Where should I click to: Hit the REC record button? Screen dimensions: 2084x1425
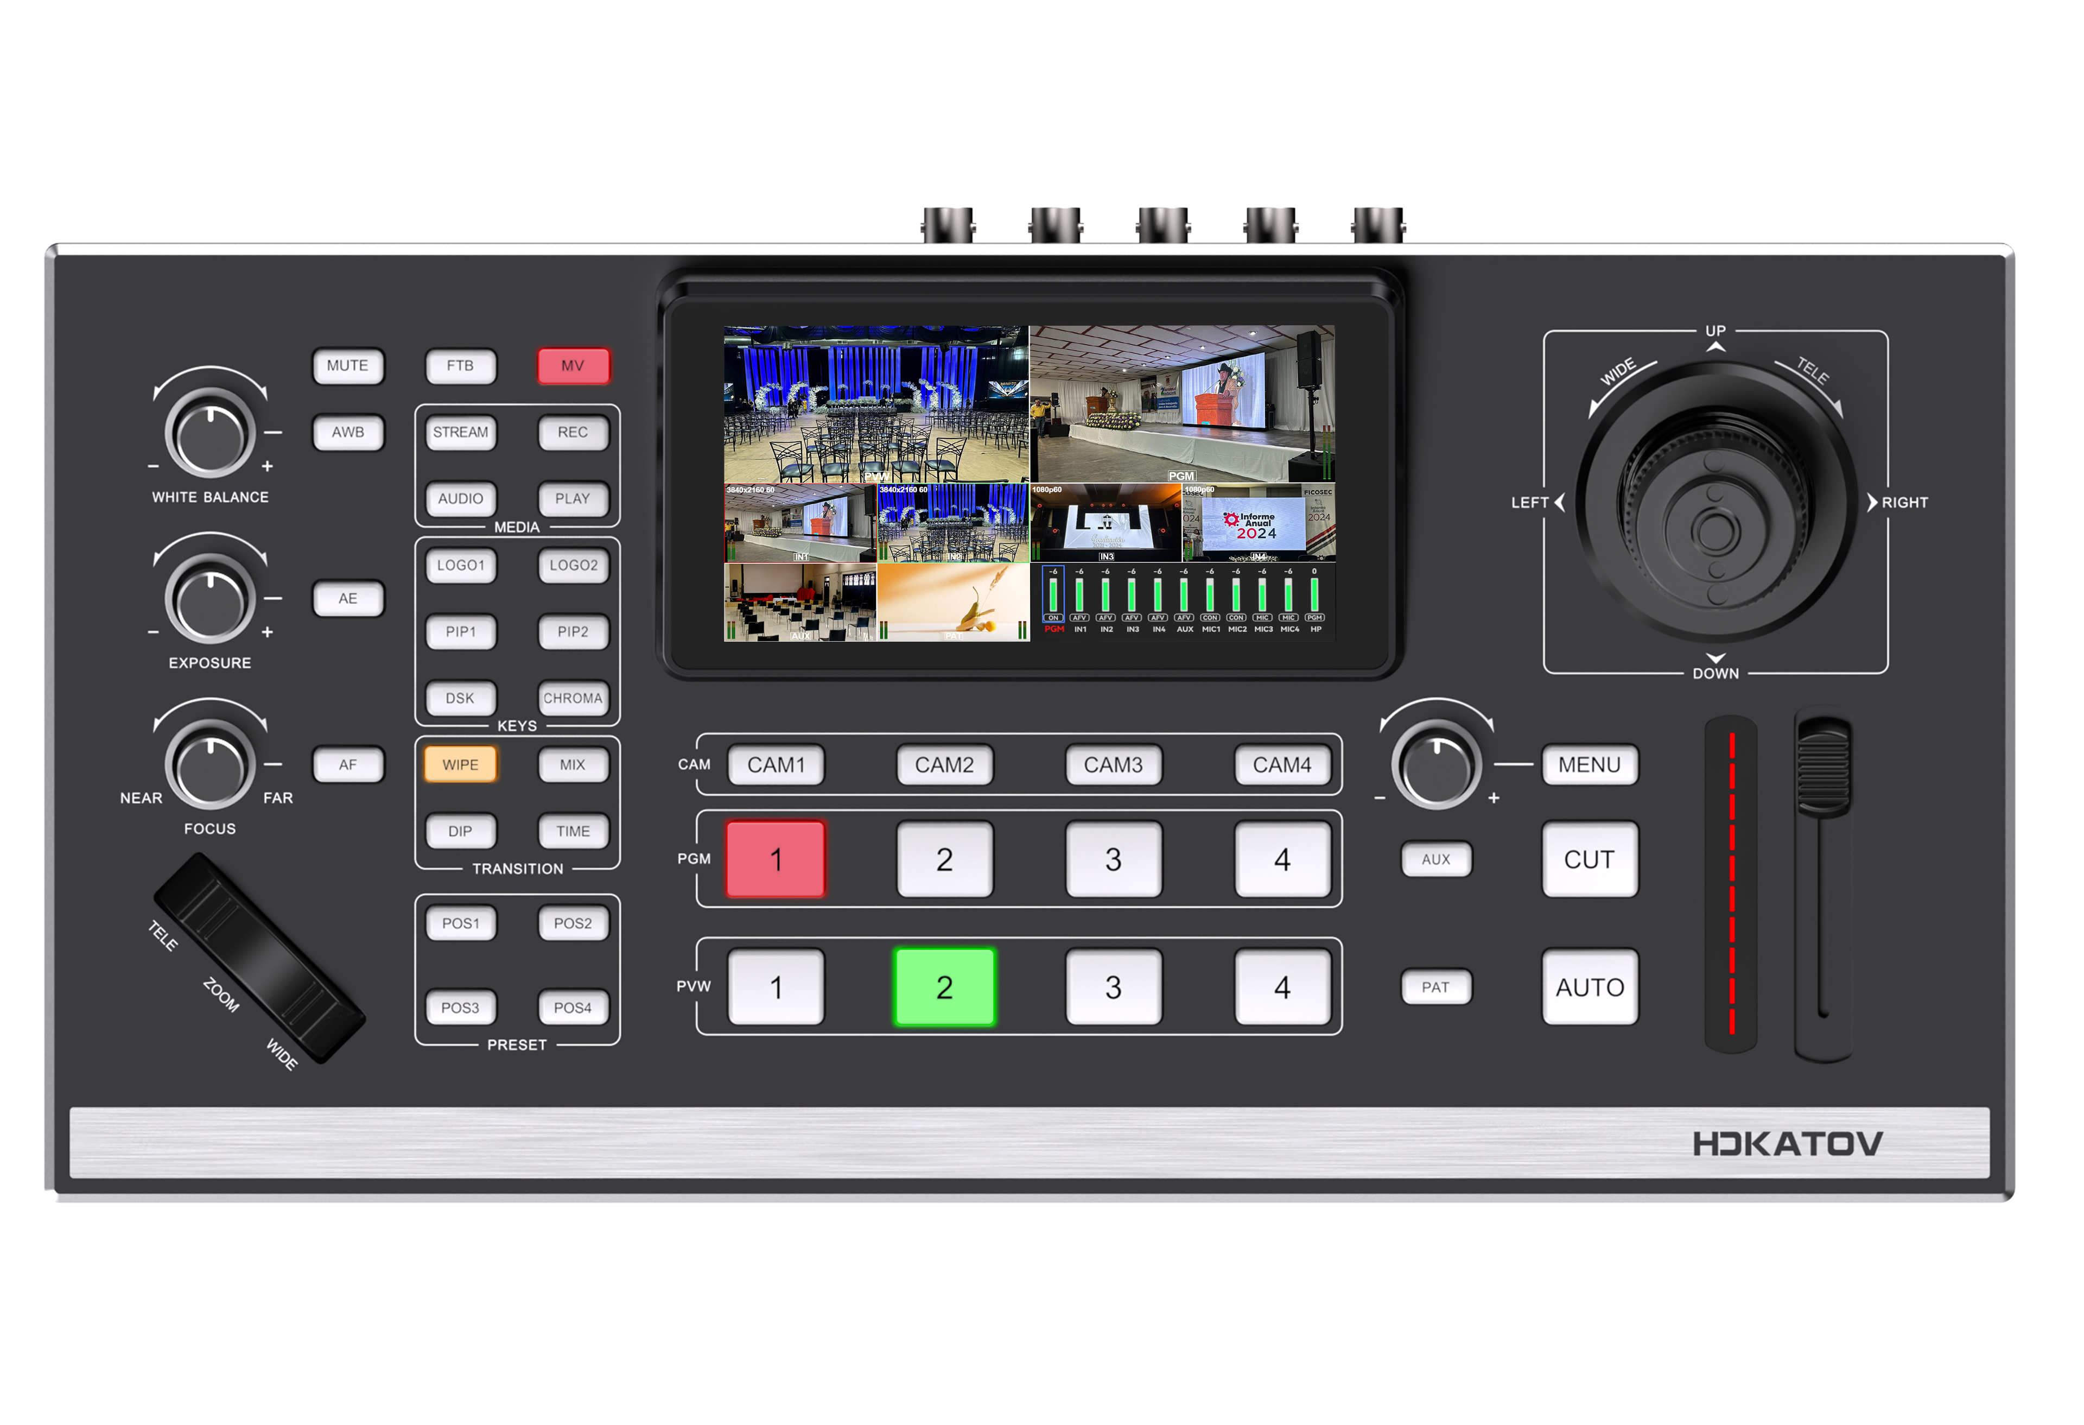tap(573, 432)
